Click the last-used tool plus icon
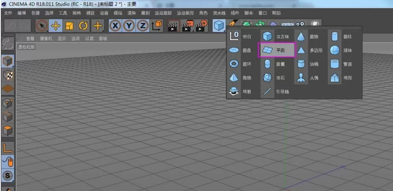This screenshot has width=393, height=191. pos(97,26)
